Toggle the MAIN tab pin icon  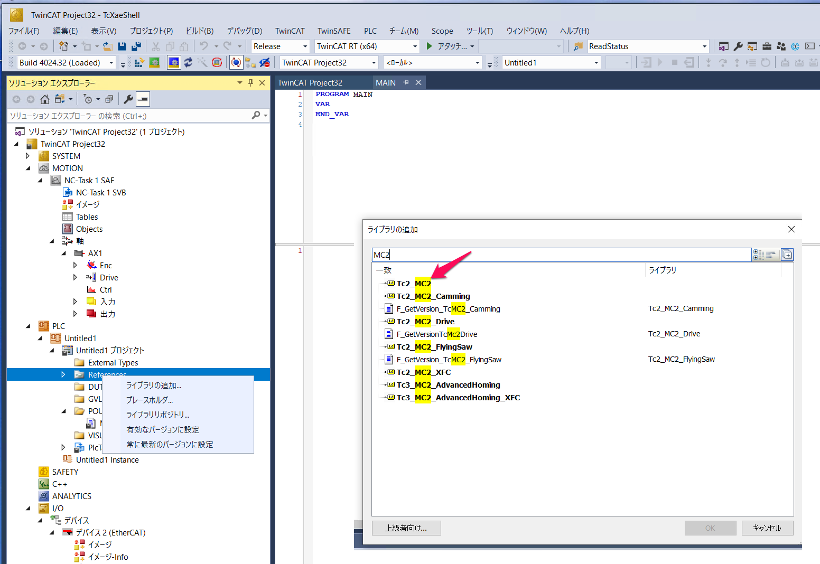(406, 82)
